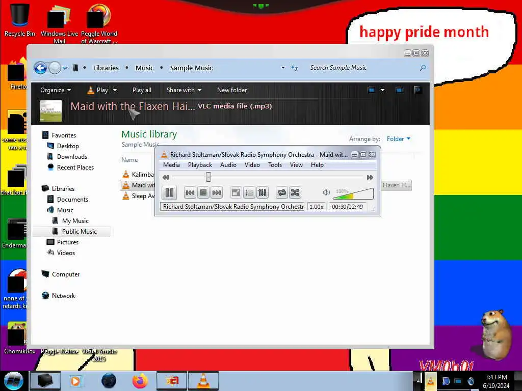The width and height of the screenshot is (522, 391).
Task: Refresh the Sample Music folder
Action: (x=294, y=68)
